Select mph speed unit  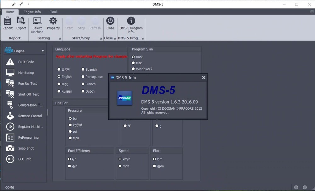[x=120, y=166]
